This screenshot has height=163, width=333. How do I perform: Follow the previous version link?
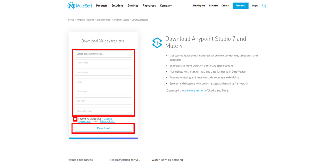click(x=194, y=90)
